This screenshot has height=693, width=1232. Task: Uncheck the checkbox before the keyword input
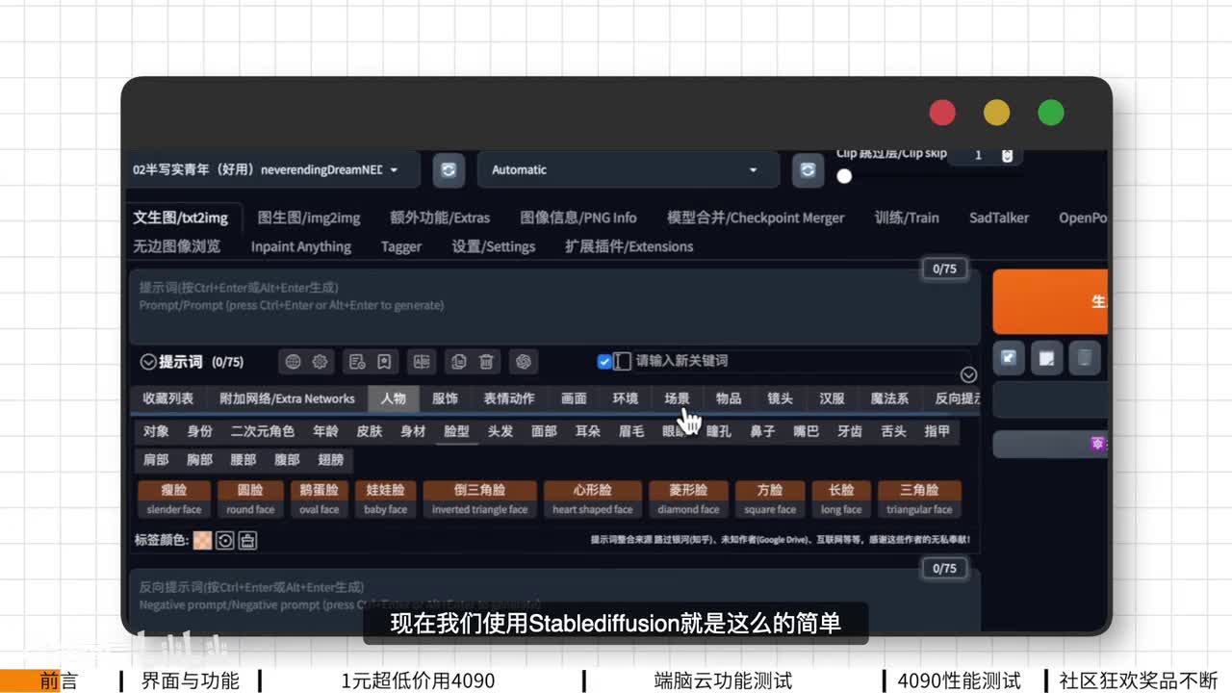tap(604, 362)
